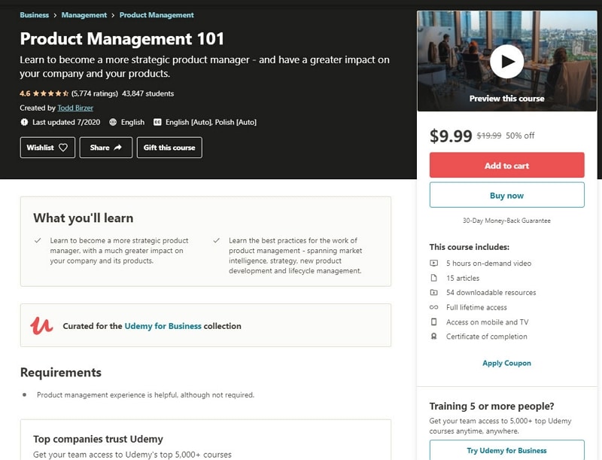The image size is (602, 460).
Task: Click the articles document icon
Action: [x=433, y=278]
